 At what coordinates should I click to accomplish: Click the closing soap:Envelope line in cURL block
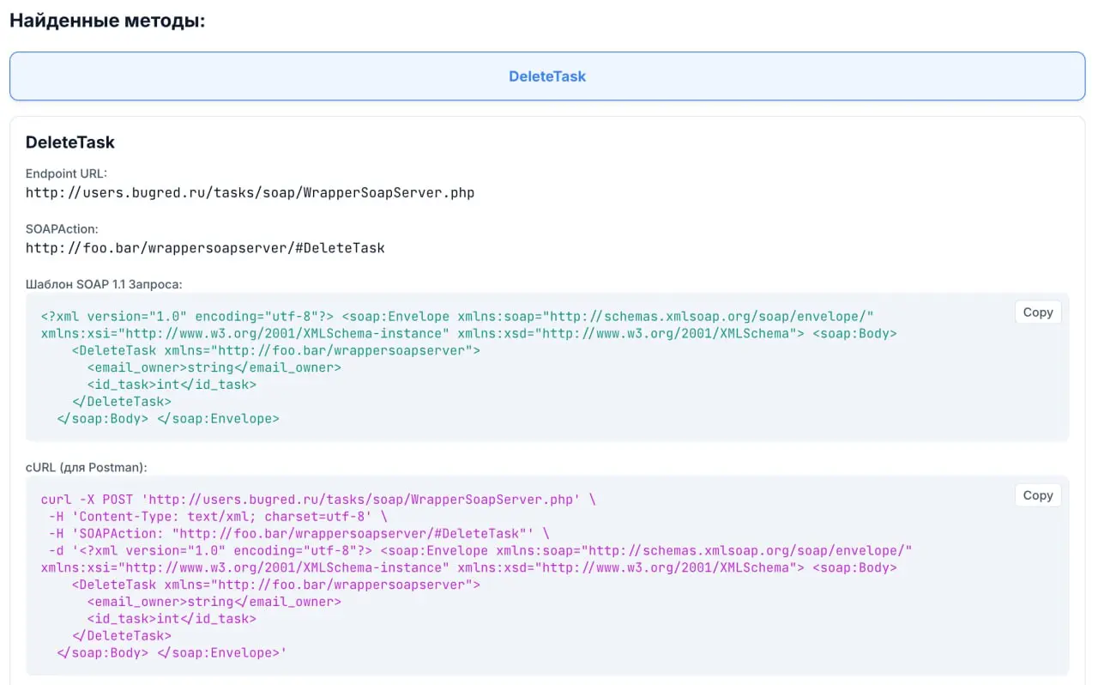coord(172,653)
